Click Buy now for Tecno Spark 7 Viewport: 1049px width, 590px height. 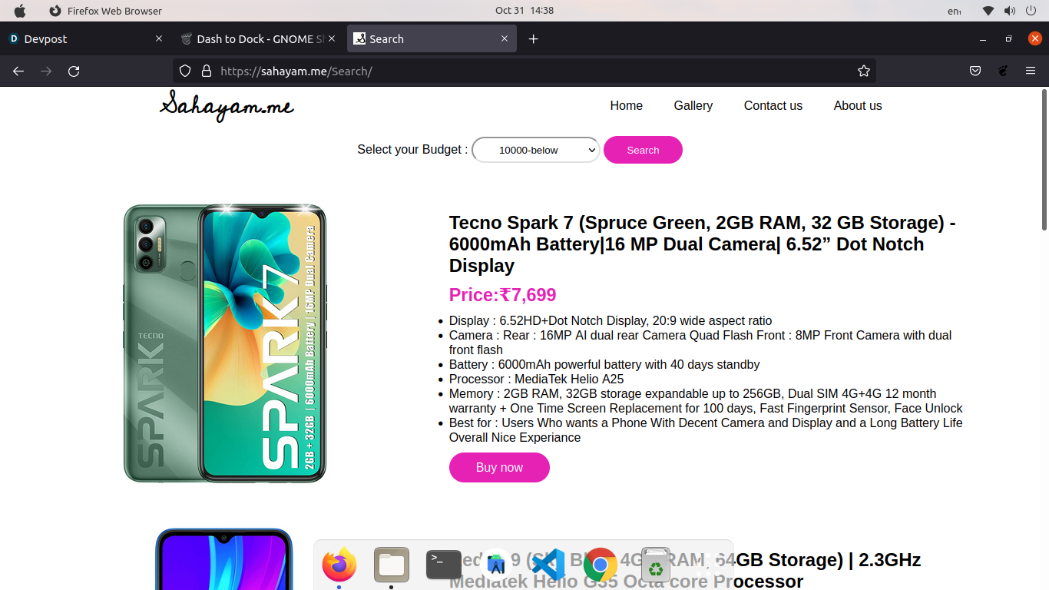(499, 467)
